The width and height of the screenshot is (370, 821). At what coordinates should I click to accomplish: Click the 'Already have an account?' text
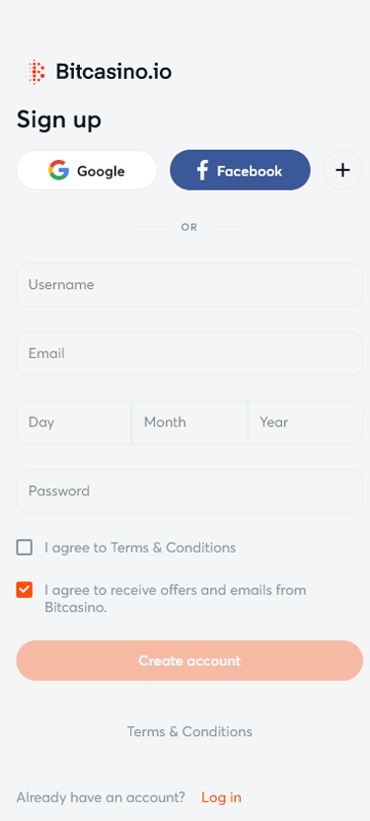click(101, 797)
